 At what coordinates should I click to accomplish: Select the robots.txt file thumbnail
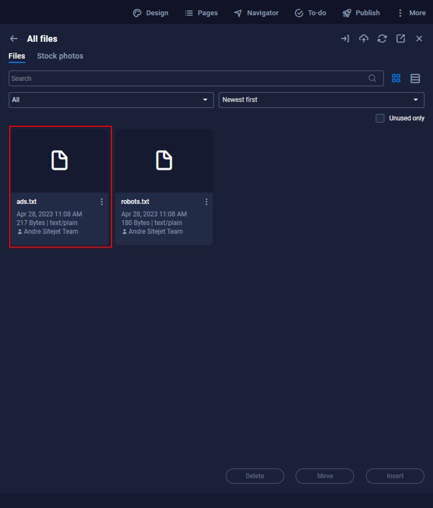click(x=164, y=160)
